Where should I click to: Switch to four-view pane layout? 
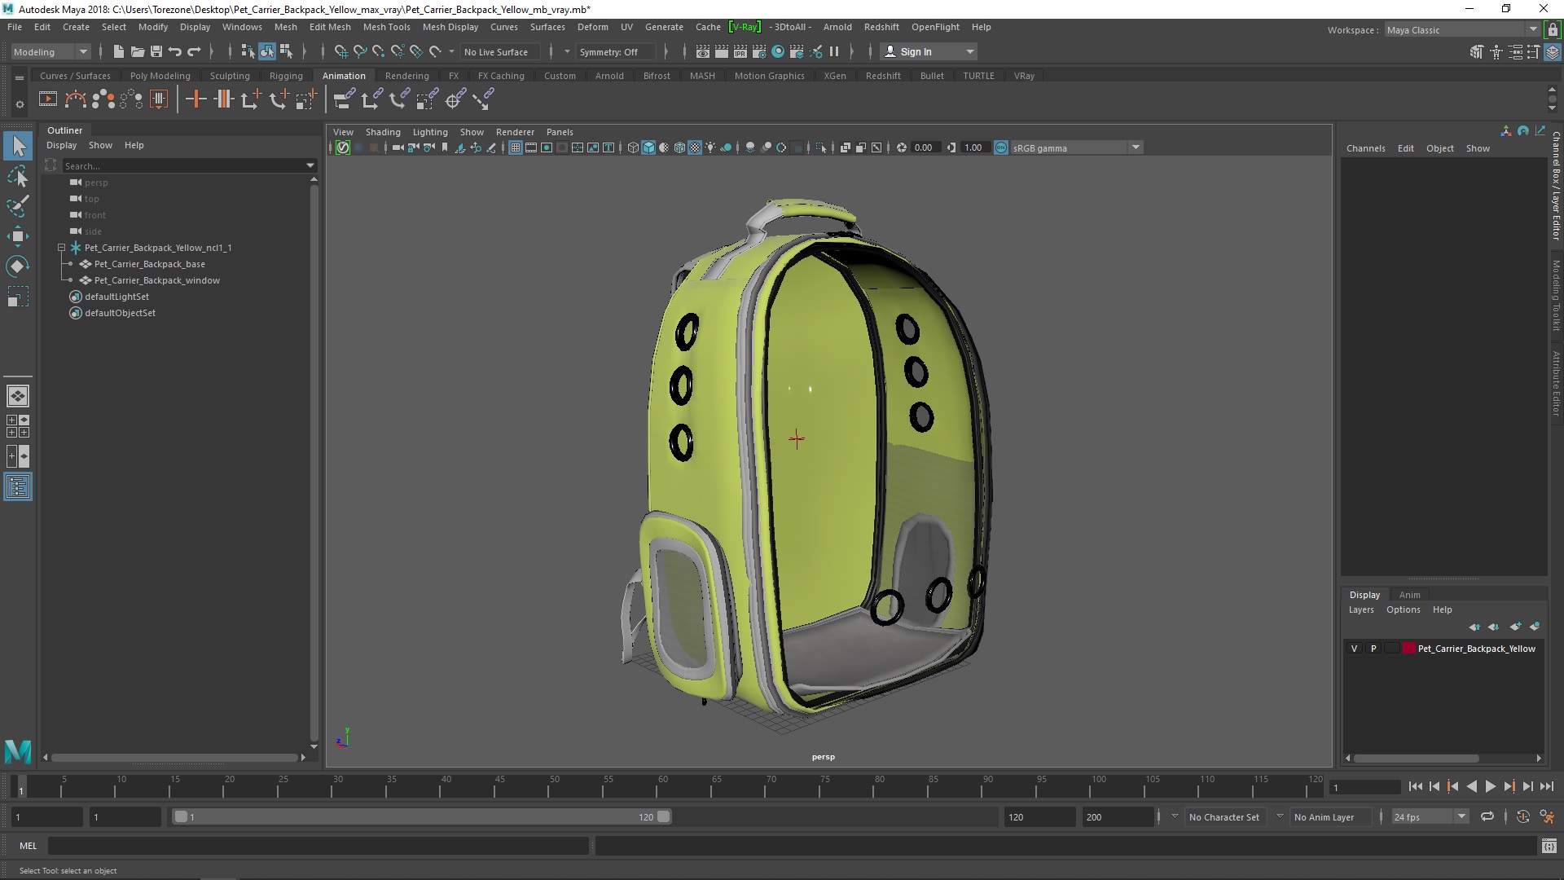(x=18, y=426)
